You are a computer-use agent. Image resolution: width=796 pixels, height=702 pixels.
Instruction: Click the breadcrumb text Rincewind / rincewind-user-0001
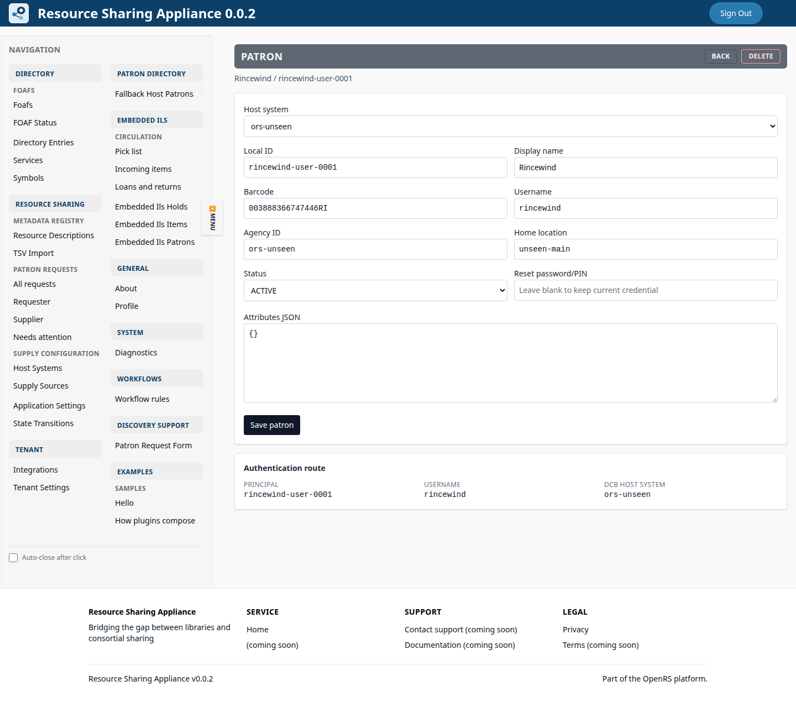click(293, 78)
